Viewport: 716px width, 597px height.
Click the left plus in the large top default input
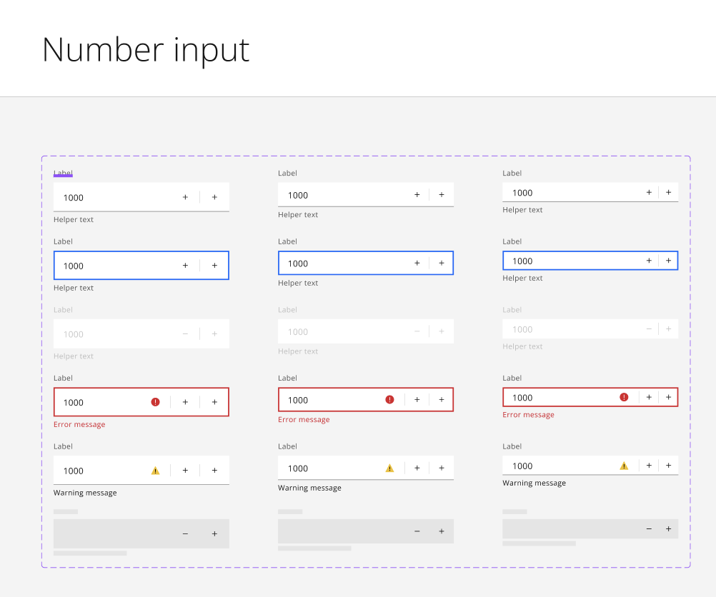click(x=185, y=197)
